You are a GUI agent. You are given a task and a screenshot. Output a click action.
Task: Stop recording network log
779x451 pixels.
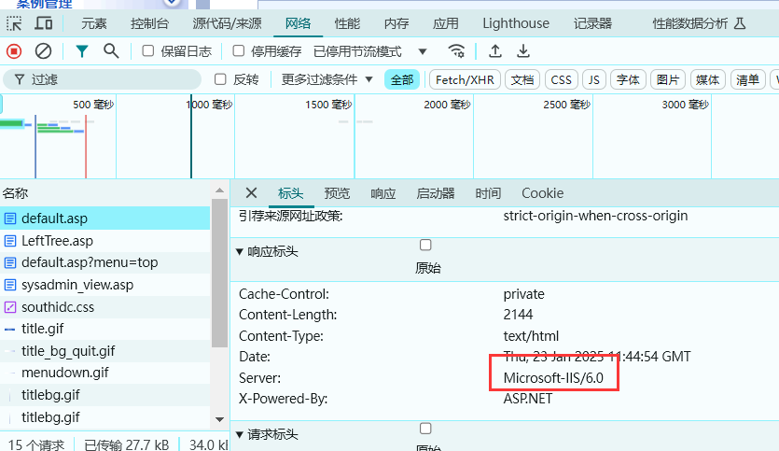14,51
